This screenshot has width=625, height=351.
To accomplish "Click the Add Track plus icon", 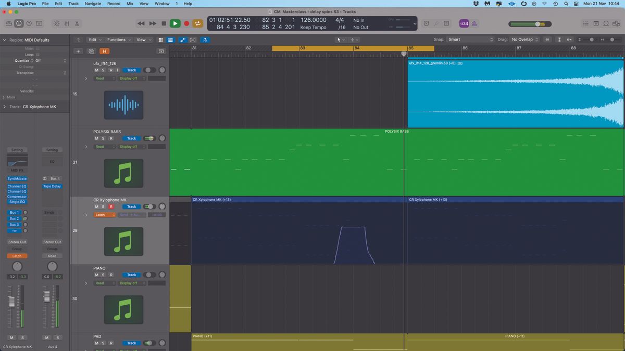I will pyautogui.click(x=78, y=51).
